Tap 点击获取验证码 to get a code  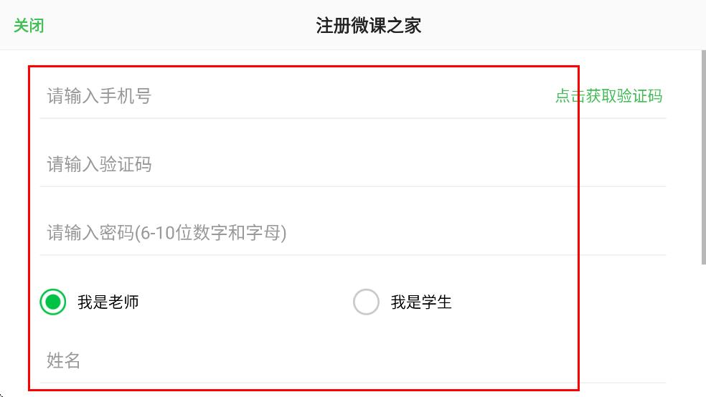tap(608, 96)
